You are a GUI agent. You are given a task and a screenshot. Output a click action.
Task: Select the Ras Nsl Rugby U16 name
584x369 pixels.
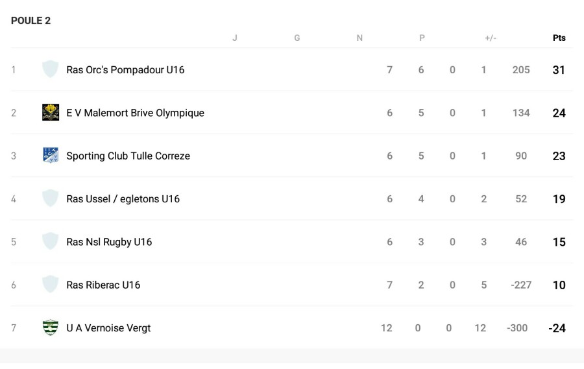109,242
